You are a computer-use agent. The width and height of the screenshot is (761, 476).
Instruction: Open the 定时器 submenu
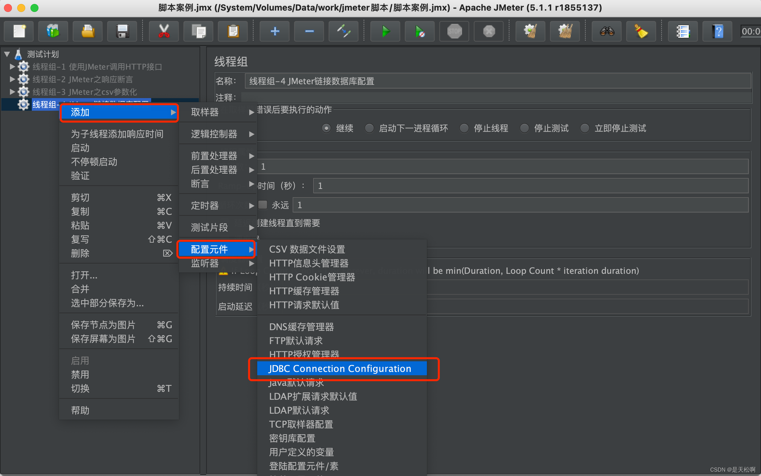tap(218, 206)
